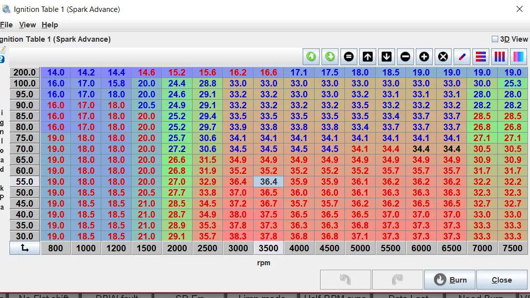Select 36.7 cell in row 45.0, column 3500

(x=268, y=203)
